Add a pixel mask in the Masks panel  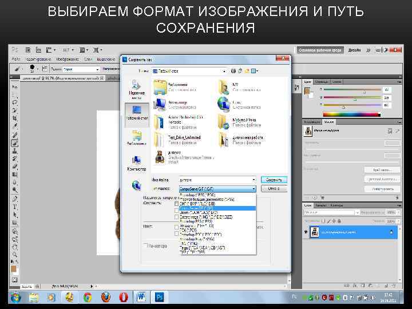point(390,130)
